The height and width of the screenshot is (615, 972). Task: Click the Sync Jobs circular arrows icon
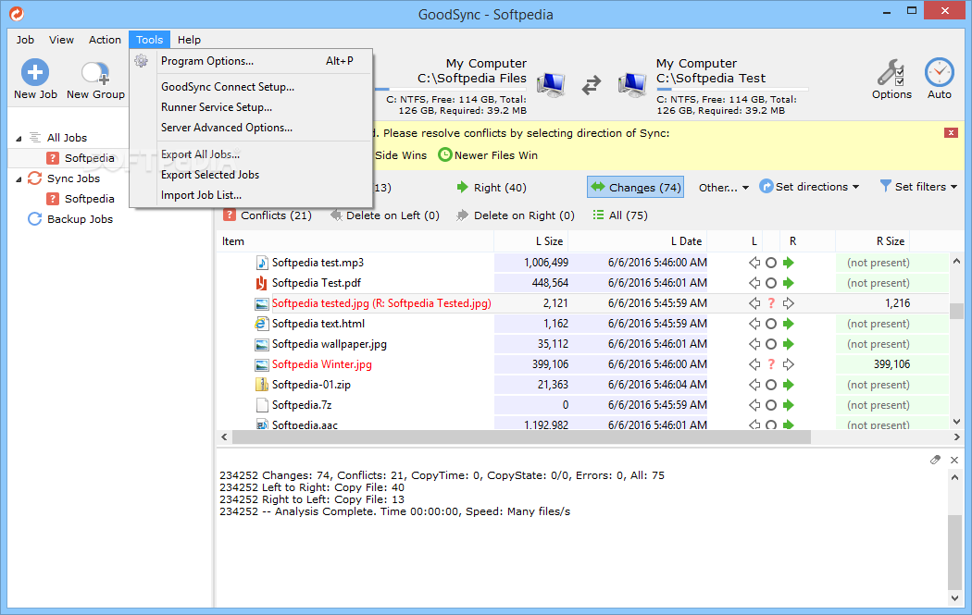coord(35,178)
